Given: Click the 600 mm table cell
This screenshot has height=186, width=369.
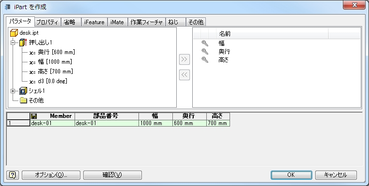Looking at the screenshot, I should pos(190,123).
